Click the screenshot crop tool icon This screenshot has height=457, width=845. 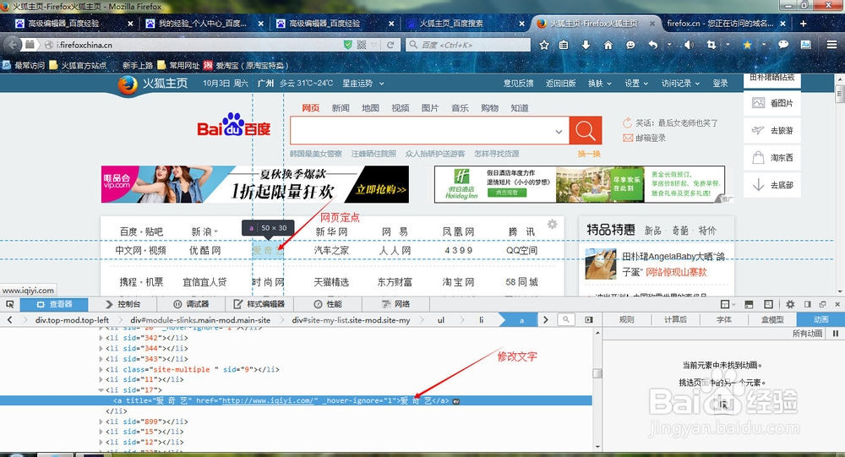pyautogui.click(x=711, y=45)
